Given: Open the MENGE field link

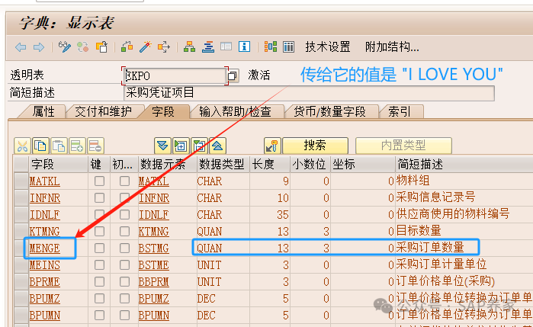Looking at the screenshot, I should click(45, 248).
